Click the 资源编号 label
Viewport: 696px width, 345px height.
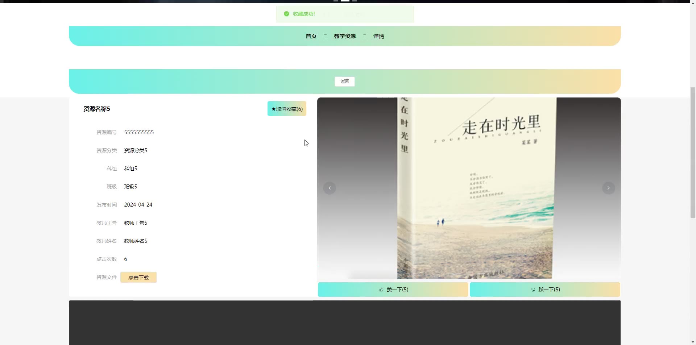pos(107,132)
